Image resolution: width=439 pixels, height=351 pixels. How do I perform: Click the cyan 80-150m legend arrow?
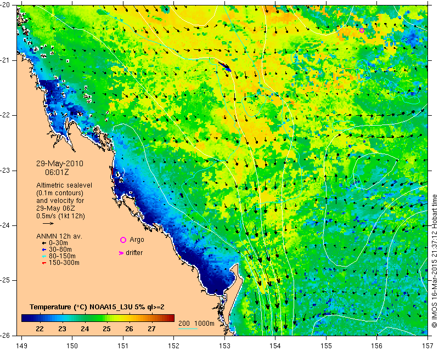point(44,256)
